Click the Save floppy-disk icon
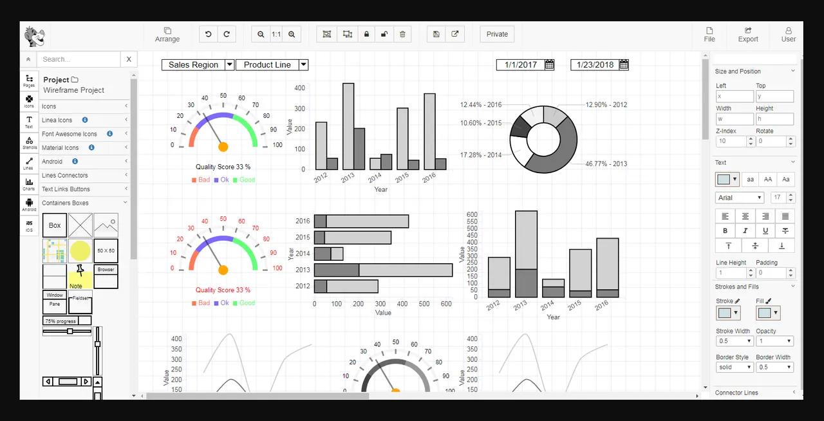Image resolution: width=824 pixels, height=421 pixels. 436,34
